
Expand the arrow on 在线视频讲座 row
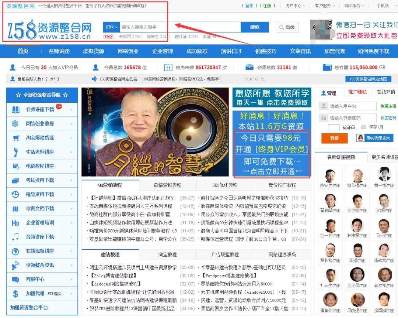(x=71, y=251)
